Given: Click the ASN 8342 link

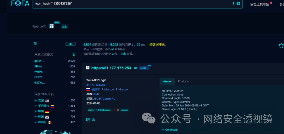Looking at the screenshot, I should 96,94.
